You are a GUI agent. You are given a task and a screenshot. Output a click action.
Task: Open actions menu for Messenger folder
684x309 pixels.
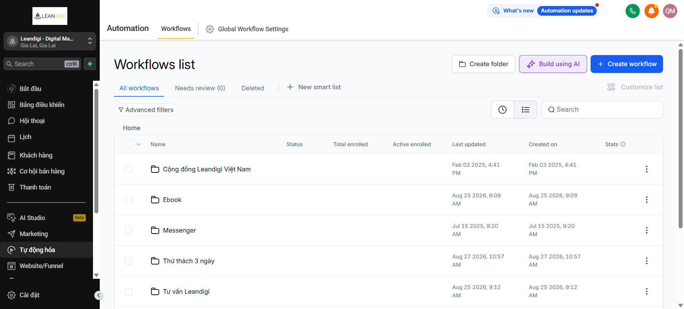(x=647, y=230)
